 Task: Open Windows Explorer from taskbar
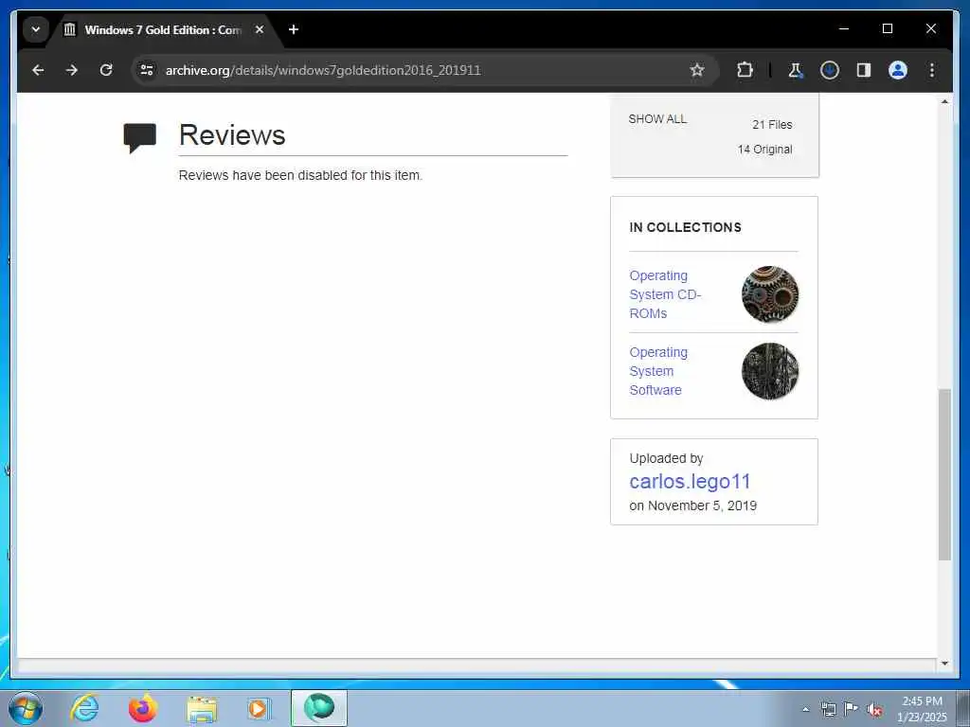pos(202,708)
